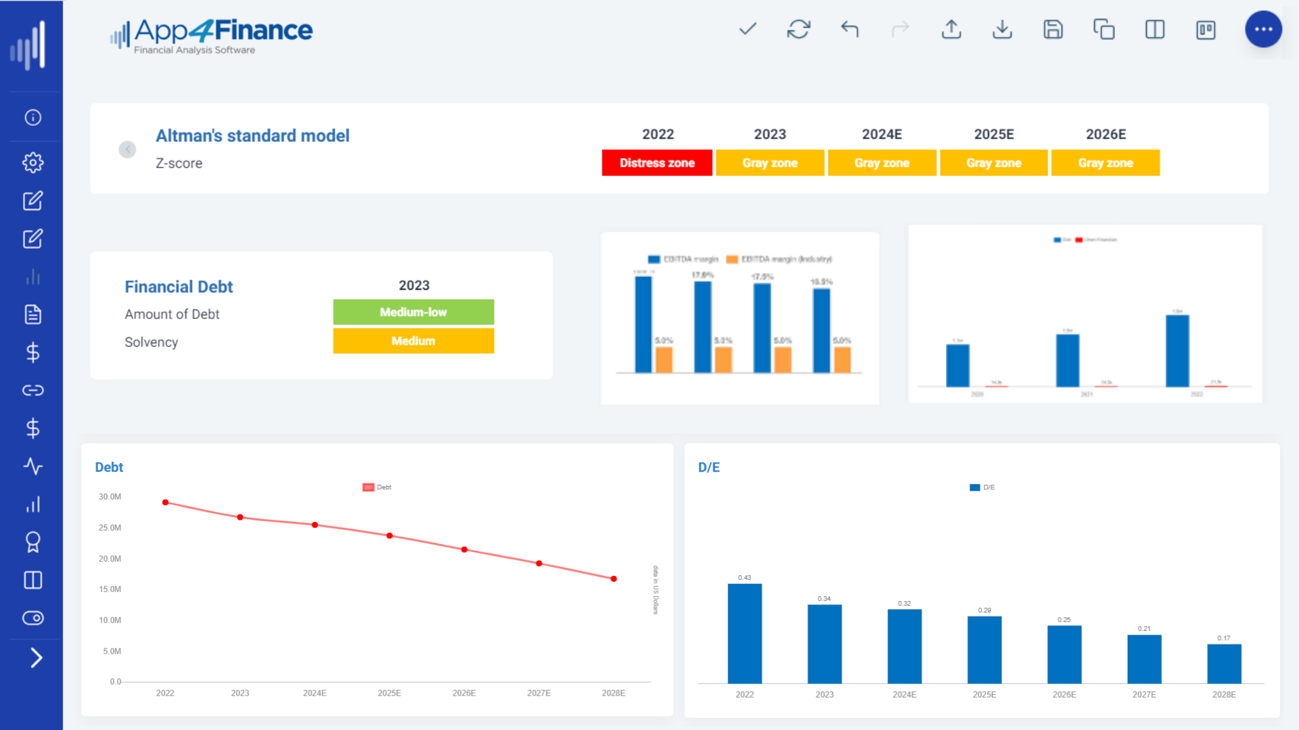Toggle the Debt legend in the Debt chart
Viewport: 1299px width, 730px height.
[x=376, y=487]
